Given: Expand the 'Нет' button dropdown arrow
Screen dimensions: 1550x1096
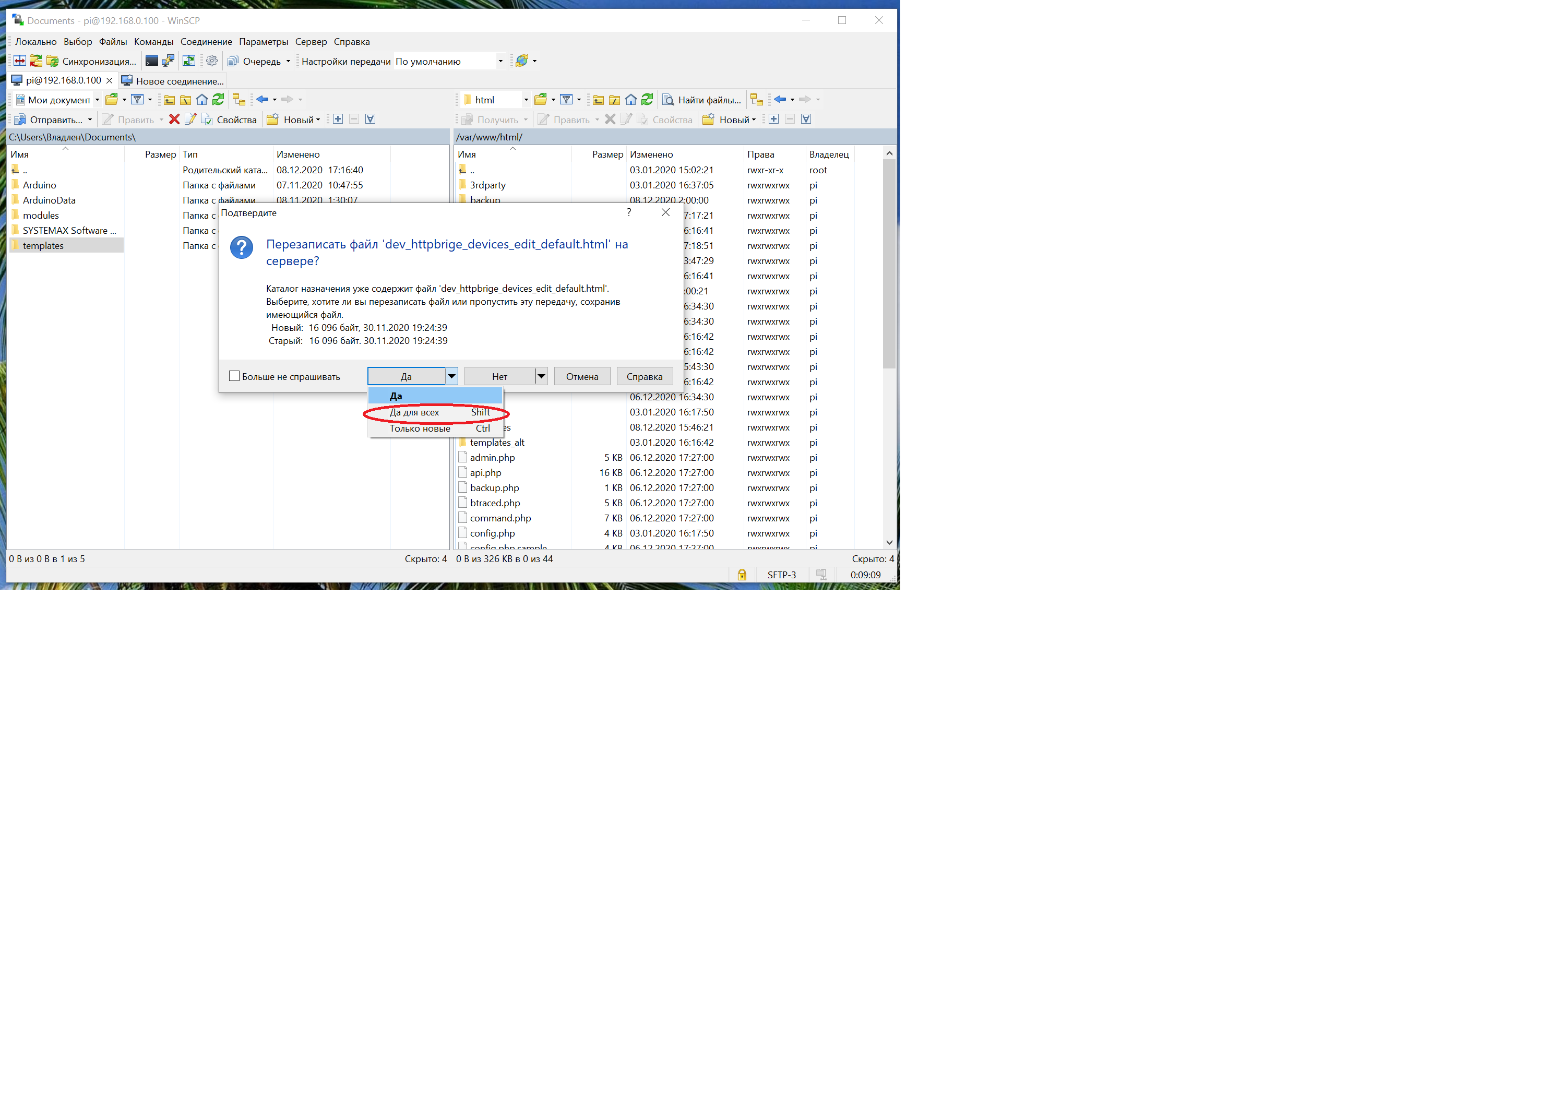Looking at the screenshot, I should 541,376.
